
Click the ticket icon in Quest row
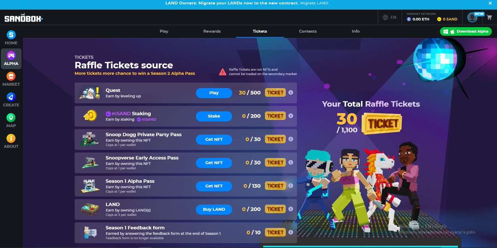275,93
